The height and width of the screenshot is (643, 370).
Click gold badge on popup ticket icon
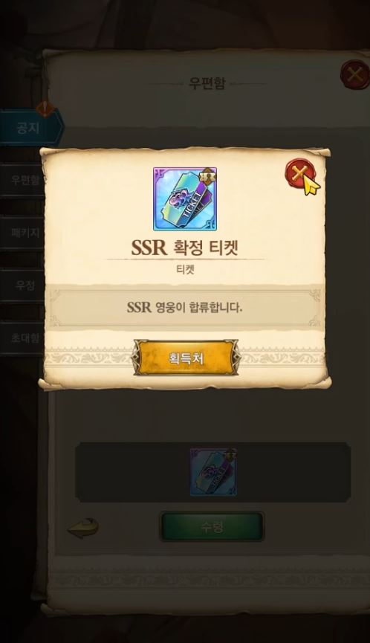208,176
